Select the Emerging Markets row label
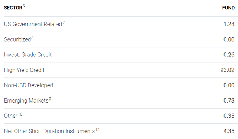Screen dimensions: 238x139 26,101
